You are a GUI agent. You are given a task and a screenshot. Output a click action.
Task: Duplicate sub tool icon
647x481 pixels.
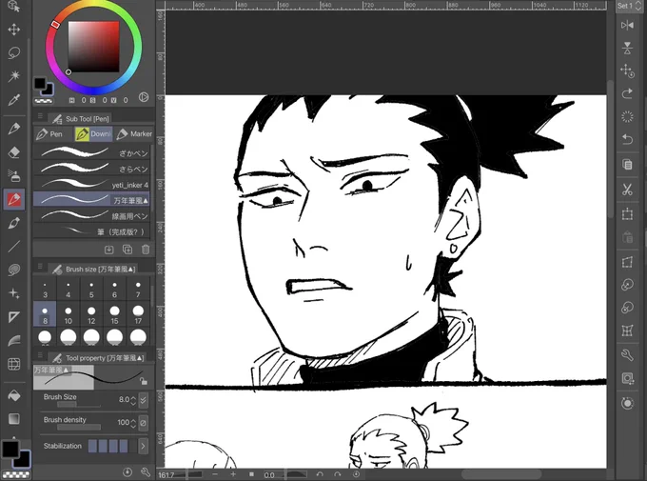(127, 250)
